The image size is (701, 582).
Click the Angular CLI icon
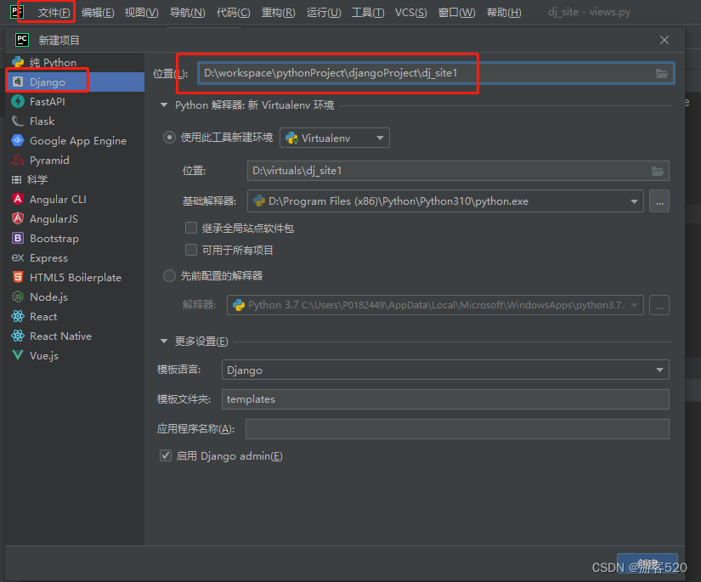coord(18,199)
